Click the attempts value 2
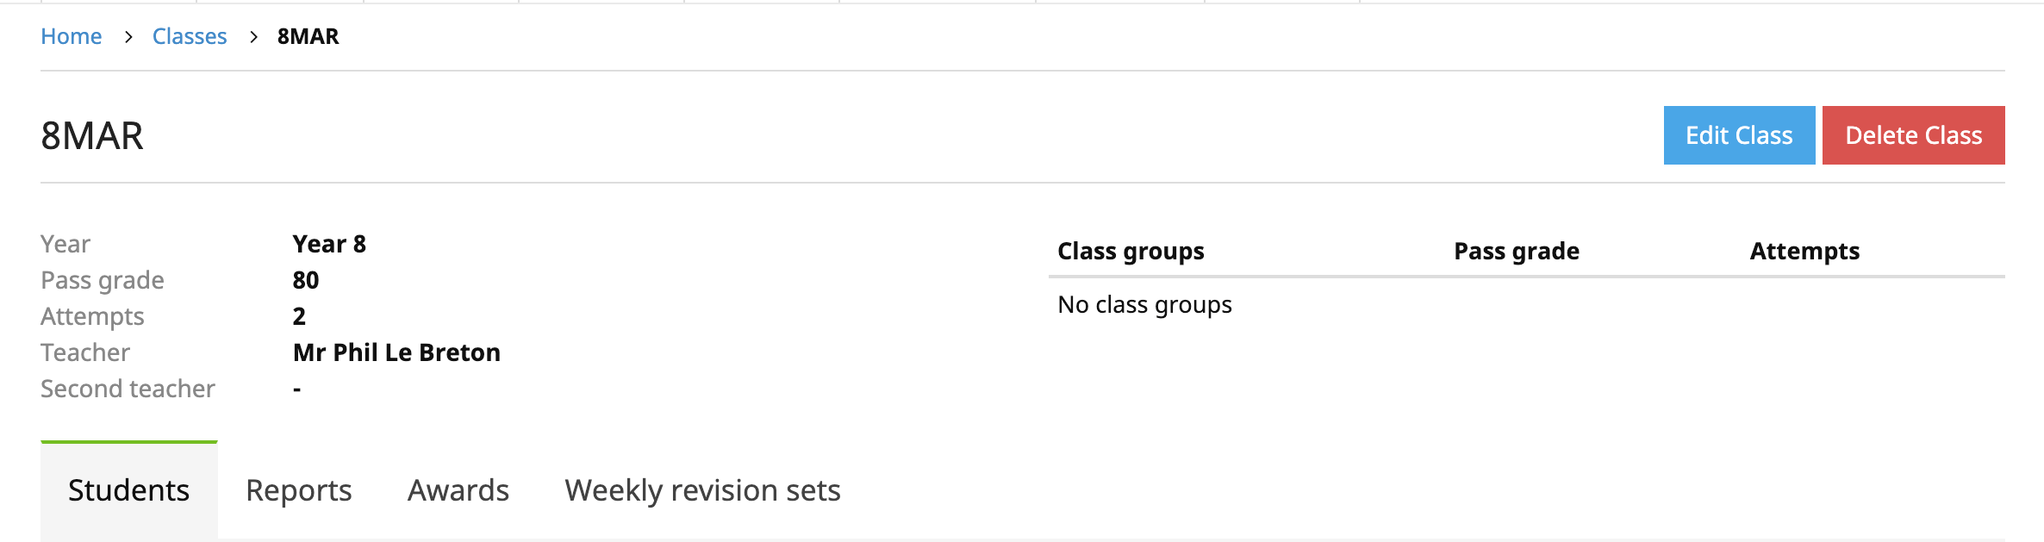 298,315
